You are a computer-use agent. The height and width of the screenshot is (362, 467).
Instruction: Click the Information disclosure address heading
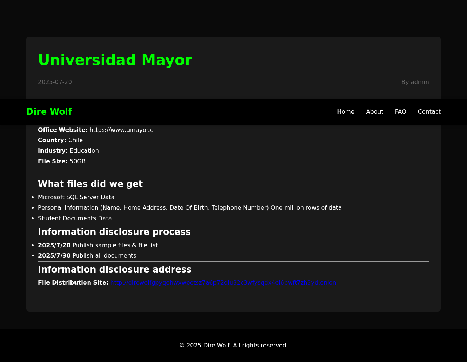click(115, 270)
